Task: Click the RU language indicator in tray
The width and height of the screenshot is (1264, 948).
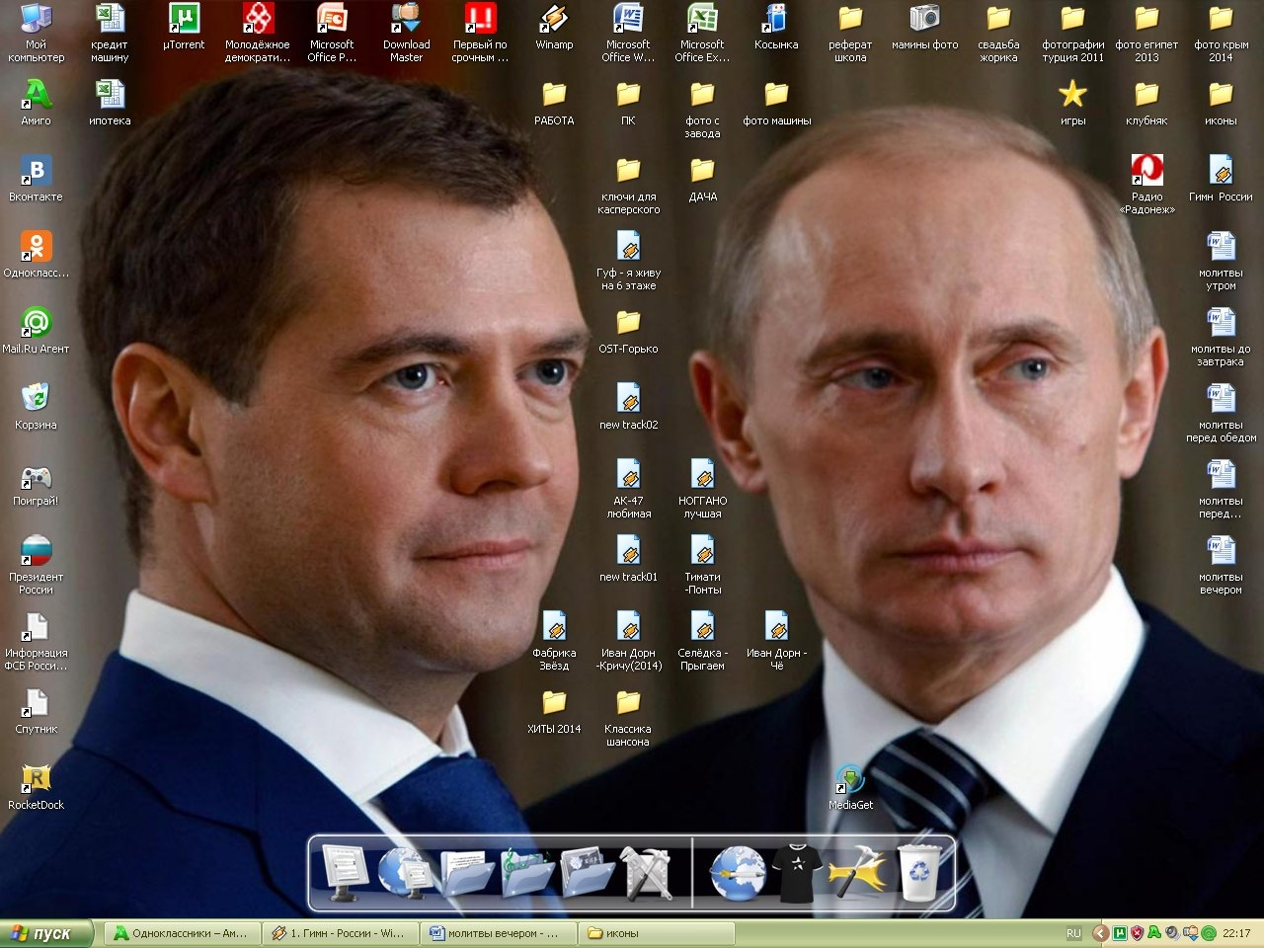Action: coord(1073,933)
